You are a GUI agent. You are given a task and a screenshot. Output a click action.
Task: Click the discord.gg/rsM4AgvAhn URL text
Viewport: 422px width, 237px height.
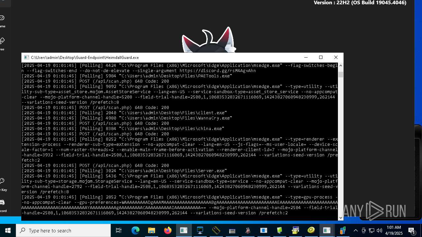pyautogui.click(x=218, y=71)
